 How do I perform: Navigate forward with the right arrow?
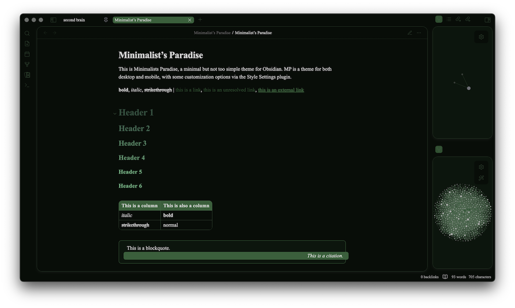54,33
